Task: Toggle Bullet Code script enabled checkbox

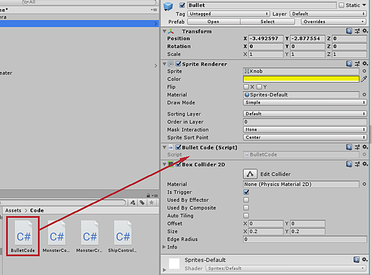Action: point(179,147)
